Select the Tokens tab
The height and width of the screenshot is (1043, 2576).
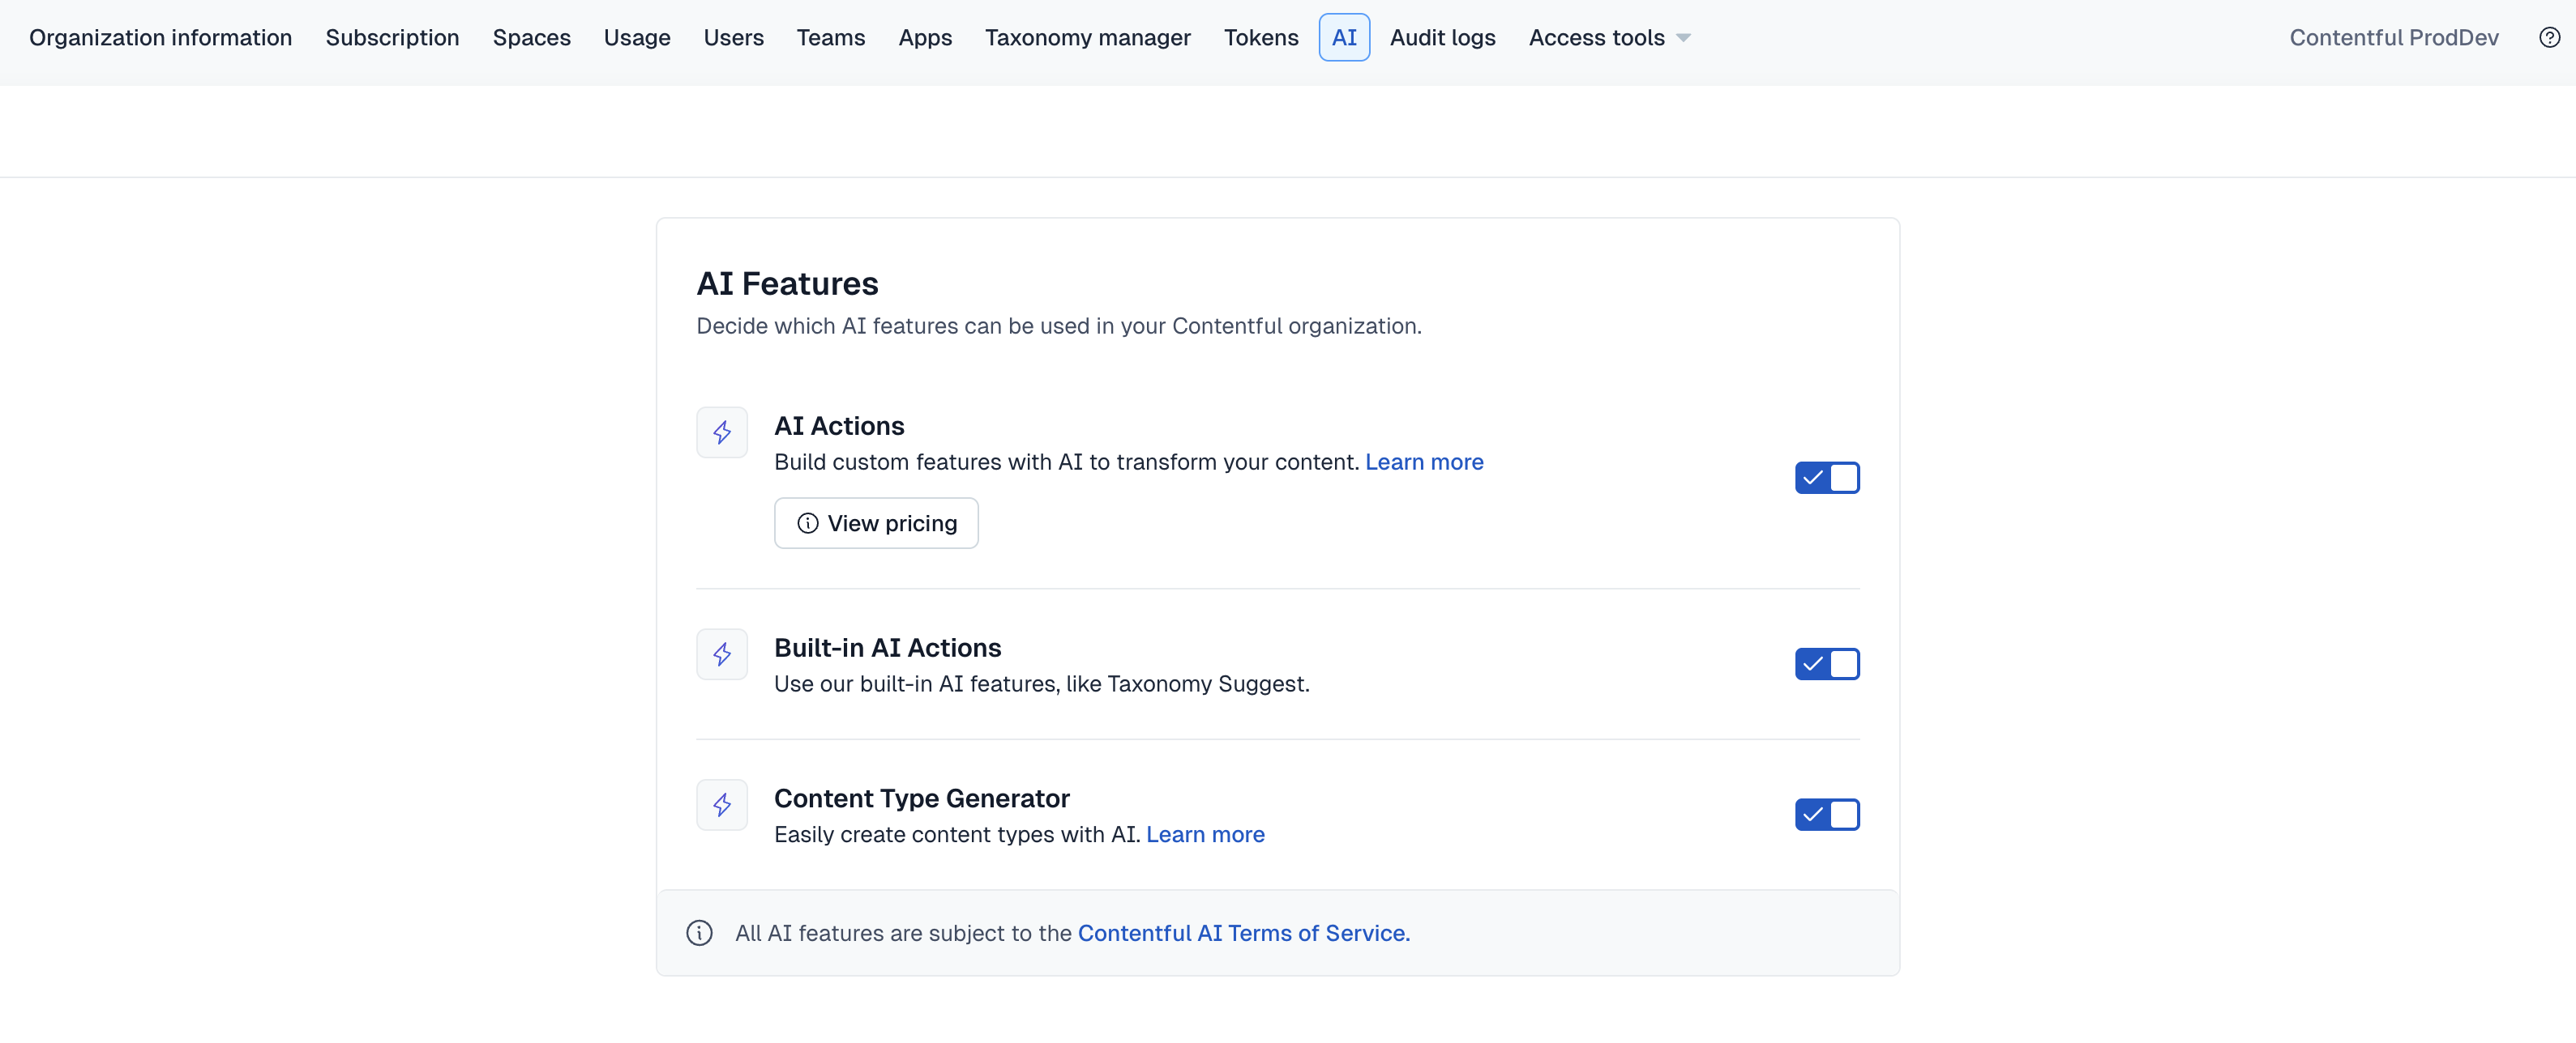pos(1260,38)
